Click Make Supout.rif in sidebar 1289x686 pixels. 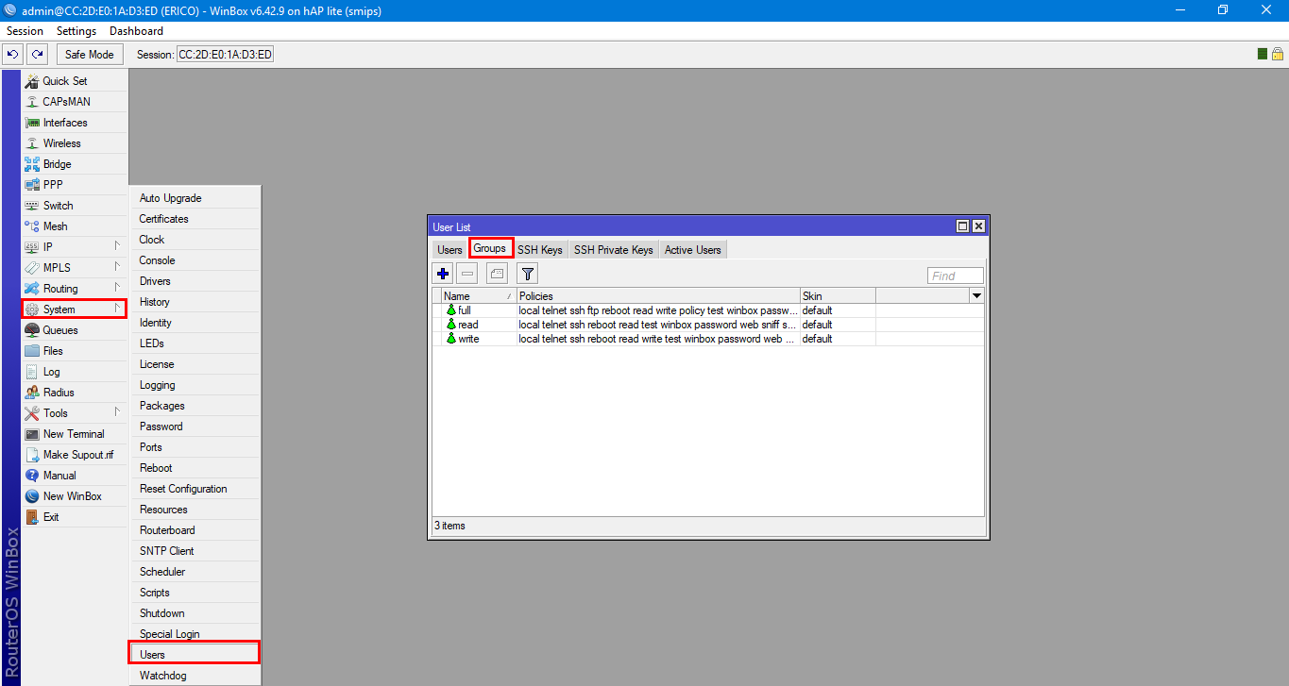coord(75,455)
